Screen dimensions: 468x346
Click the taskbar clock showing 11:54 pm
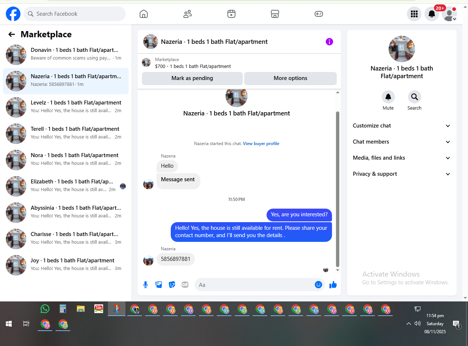435,324
